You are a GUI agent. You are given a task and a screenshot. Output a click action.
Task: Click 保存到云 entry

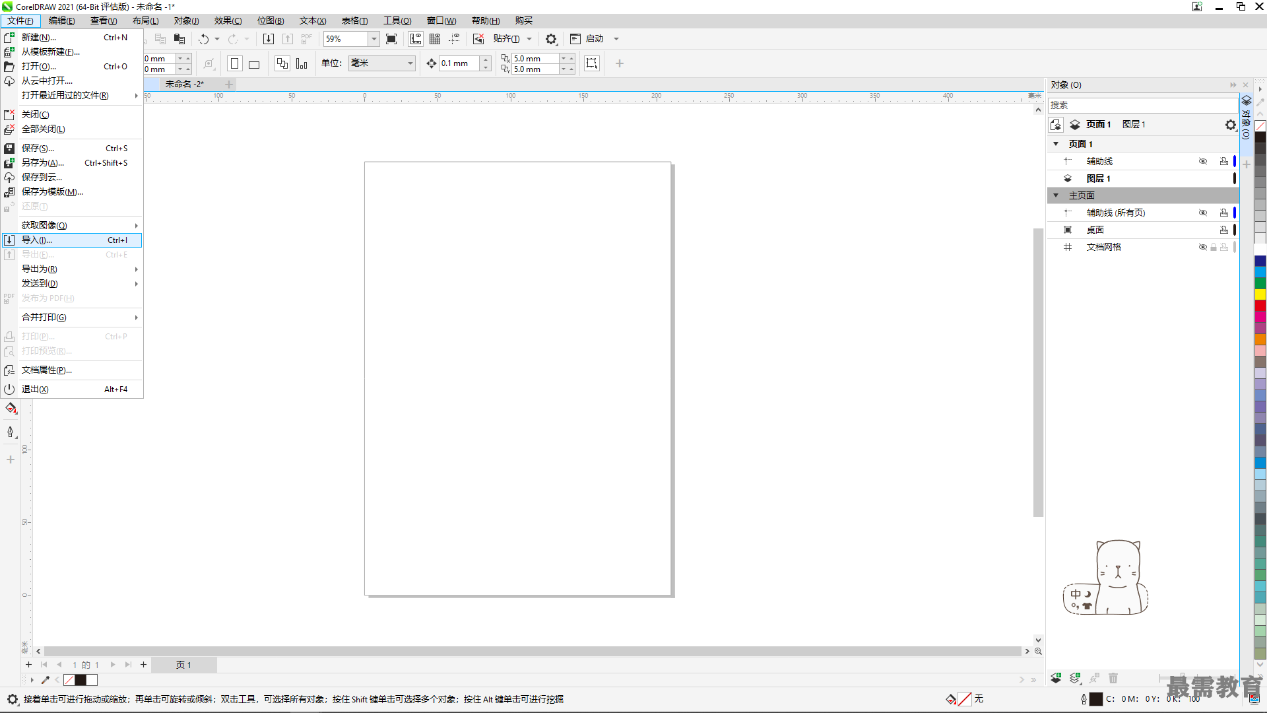click(x=71, y=178)
